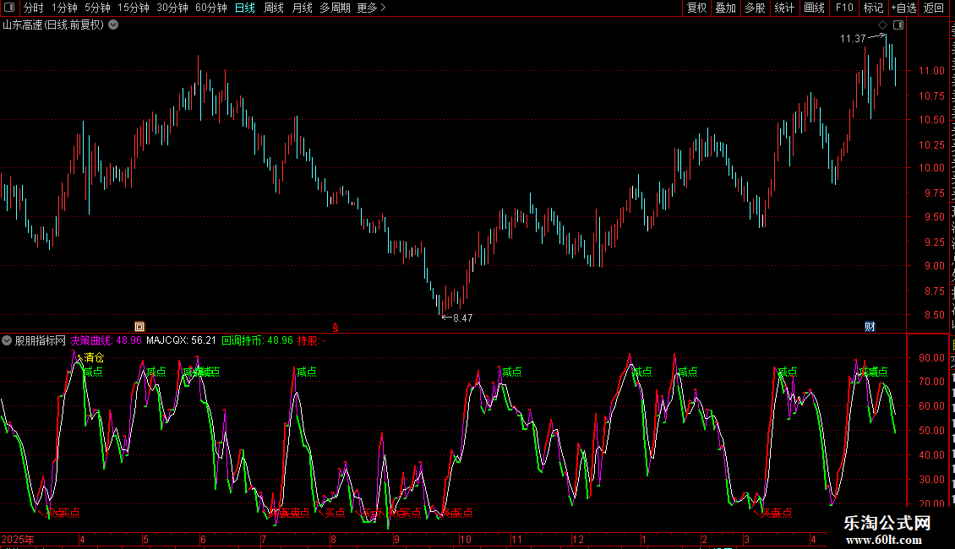
Task: Select the MAJCQX: 56.21 readout
Action: (181, 340)
